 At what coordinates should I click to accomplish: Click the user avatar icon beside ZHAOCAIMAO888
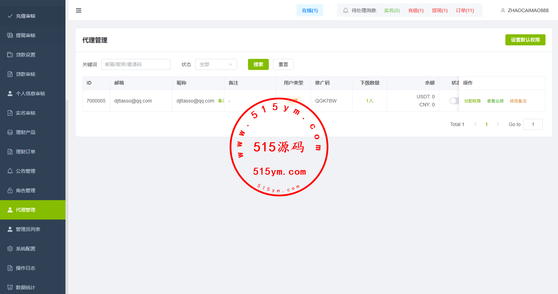pos(503,10)
